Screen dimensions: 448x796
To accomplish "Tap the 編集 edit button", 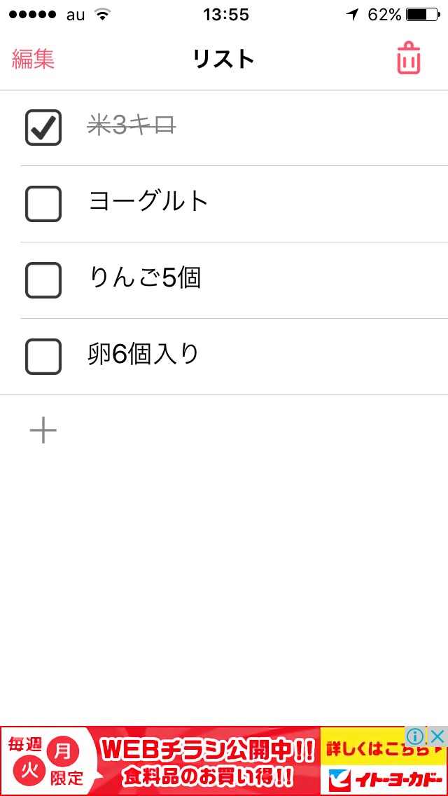I will (33, 59).
